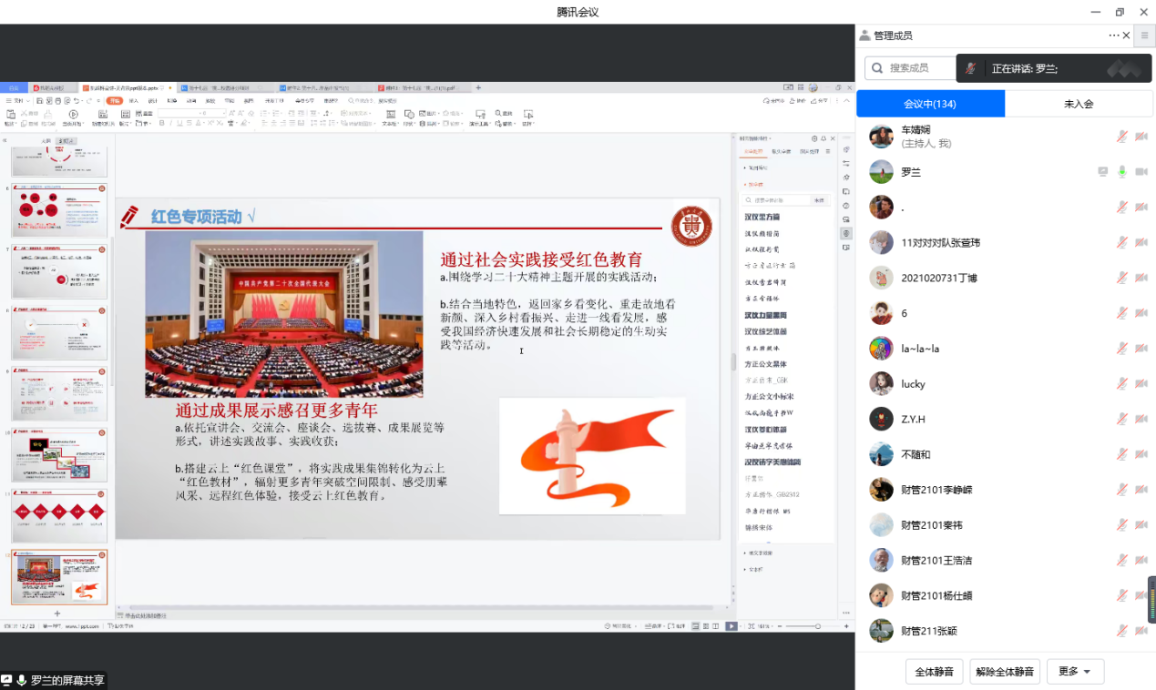The image size is (1156, 690).
Task: Click the screen-share icon next to 罗兰
Action: click(x=1103, y=172)
